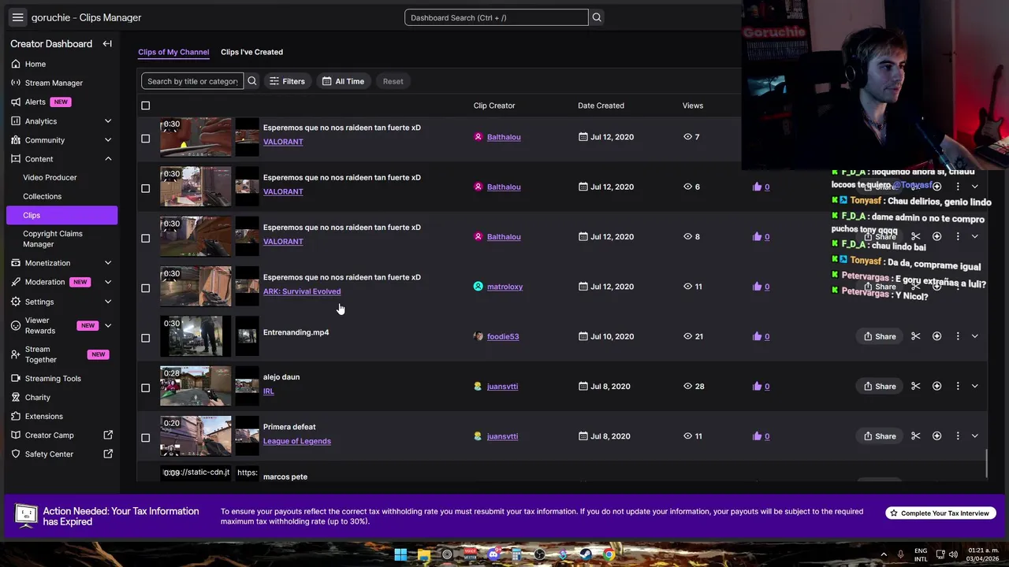Click the Home icon in sidebar

tap(17, 64)
